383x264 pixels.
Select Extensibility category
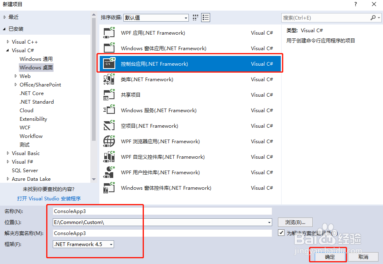(34, 119)
